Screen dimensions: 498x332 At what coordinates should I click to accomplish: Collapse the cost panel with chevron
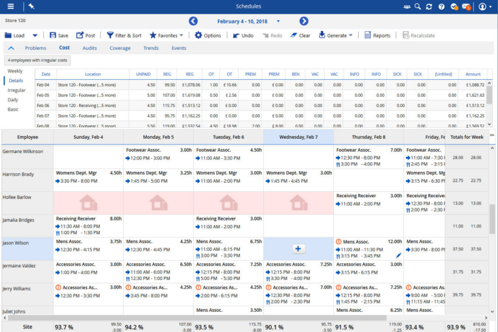(x=11, y=48)
